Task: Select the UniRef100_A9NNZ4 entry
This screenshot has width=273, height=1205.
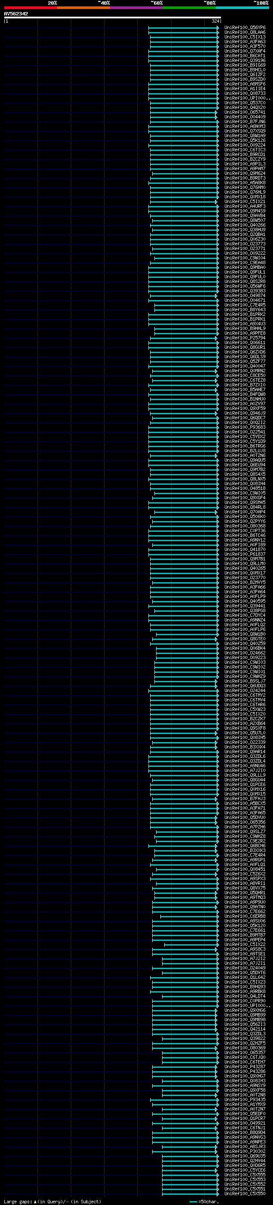Action: point(245,620)
